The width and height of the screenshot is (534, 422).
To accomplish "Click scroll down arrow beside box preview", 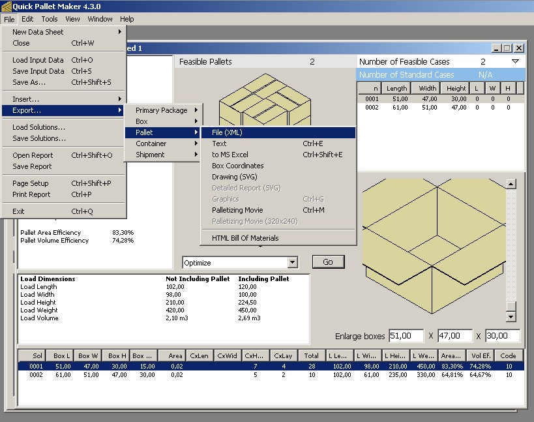I will coord(511,317).
